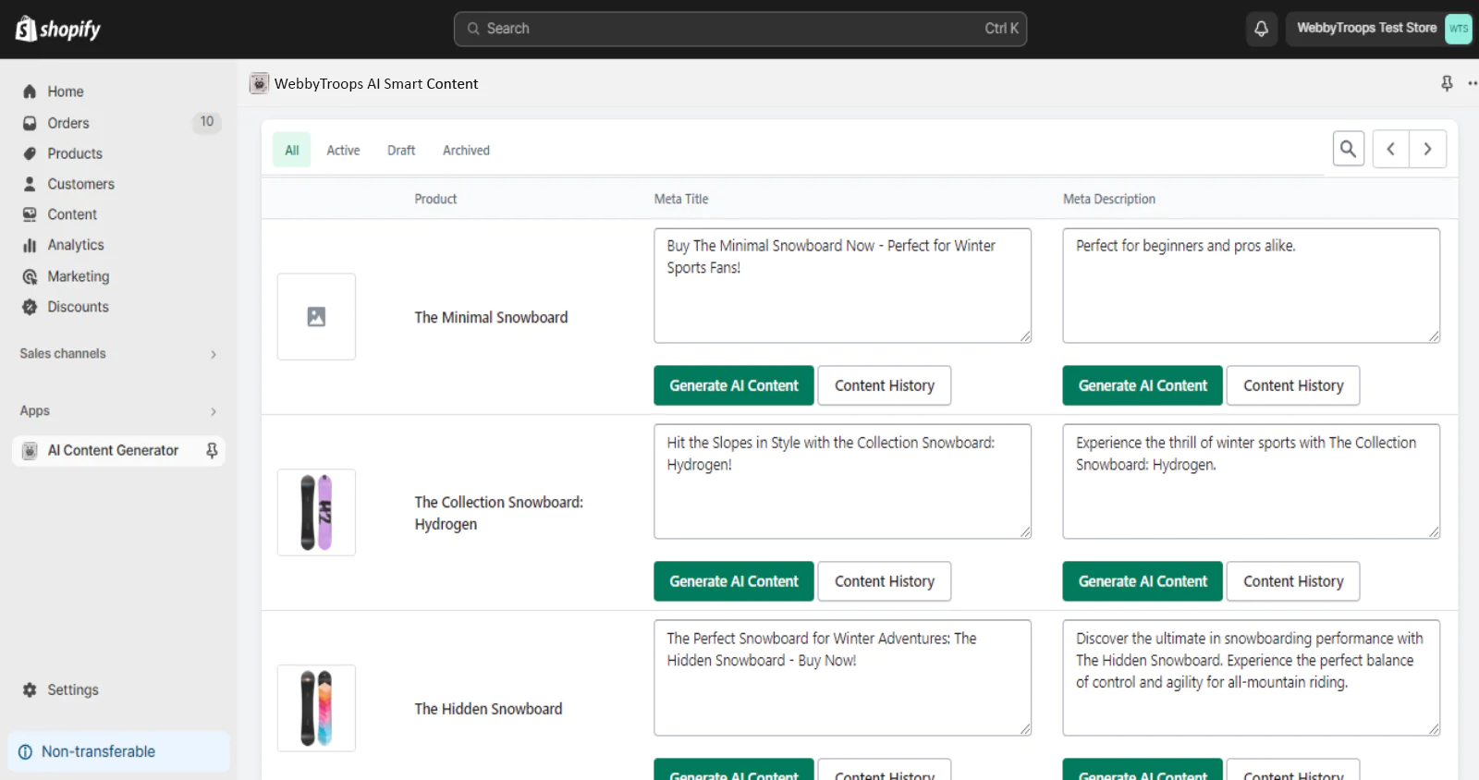Generate AI meta description for Minimal Snowboard
The width and height of the screenshot is (1479, 780).
tap(1143, 385)
